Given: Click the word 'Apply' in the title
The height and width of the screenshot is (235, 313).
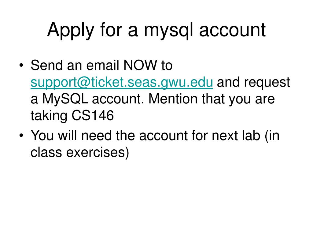Looking at the screenshot, I should tap(71, 30).
